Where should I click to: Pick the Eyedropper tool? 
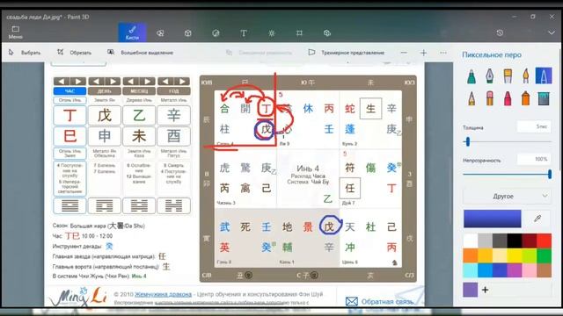tap(537, 219)
